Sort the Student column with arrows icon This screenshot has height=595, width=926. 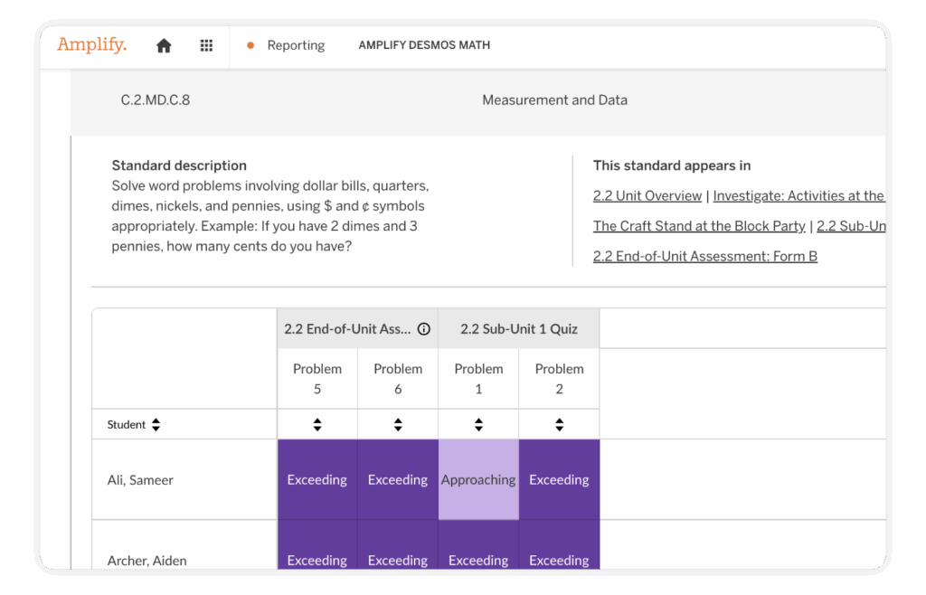pos(156,425)
